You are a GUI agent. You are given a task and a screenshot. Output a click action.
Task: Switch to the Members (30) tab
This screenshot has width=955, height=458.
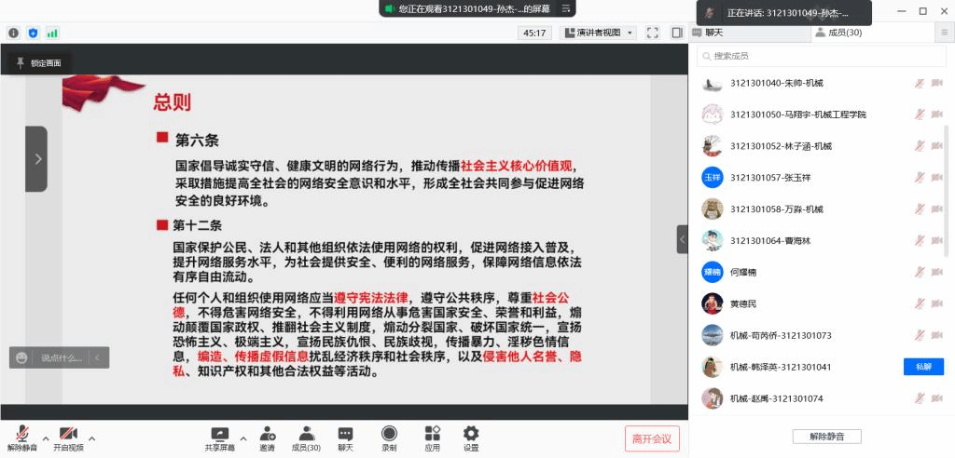(837, 33)
